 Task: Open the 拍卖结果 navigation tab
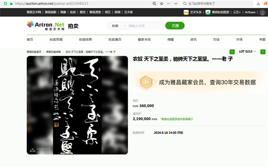pos(85,40)
